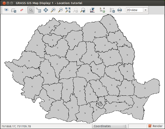Open the zoom options menu icon
Viewport: 165px width, 129px height.
83,10
